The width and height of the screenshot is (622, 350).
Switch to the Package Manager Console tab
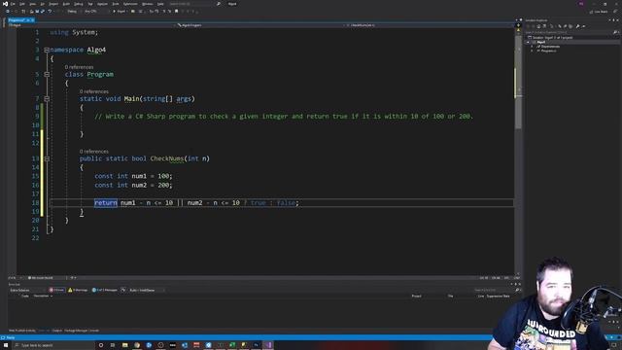[82, 331]
